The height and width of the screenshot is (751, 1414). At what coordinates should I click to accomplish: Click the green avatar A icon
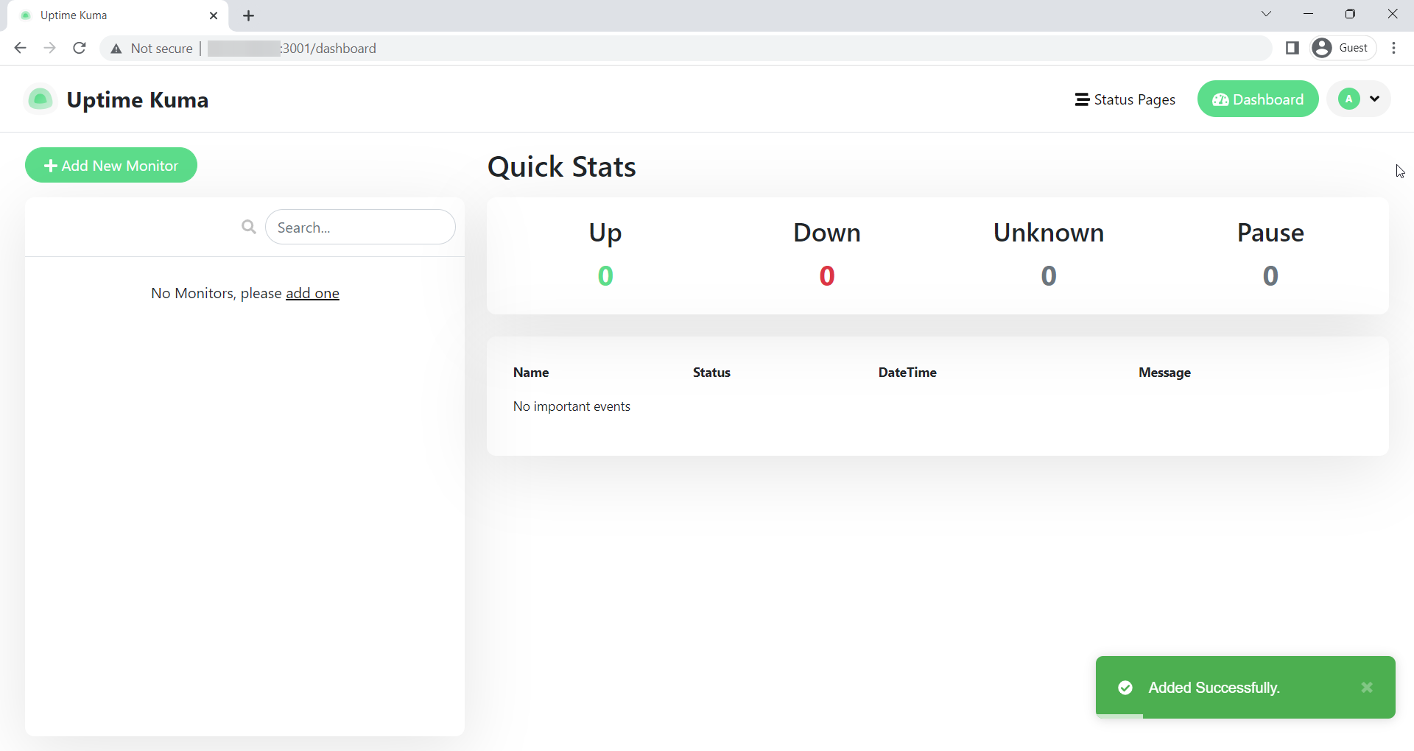(x=1349, y=99)
